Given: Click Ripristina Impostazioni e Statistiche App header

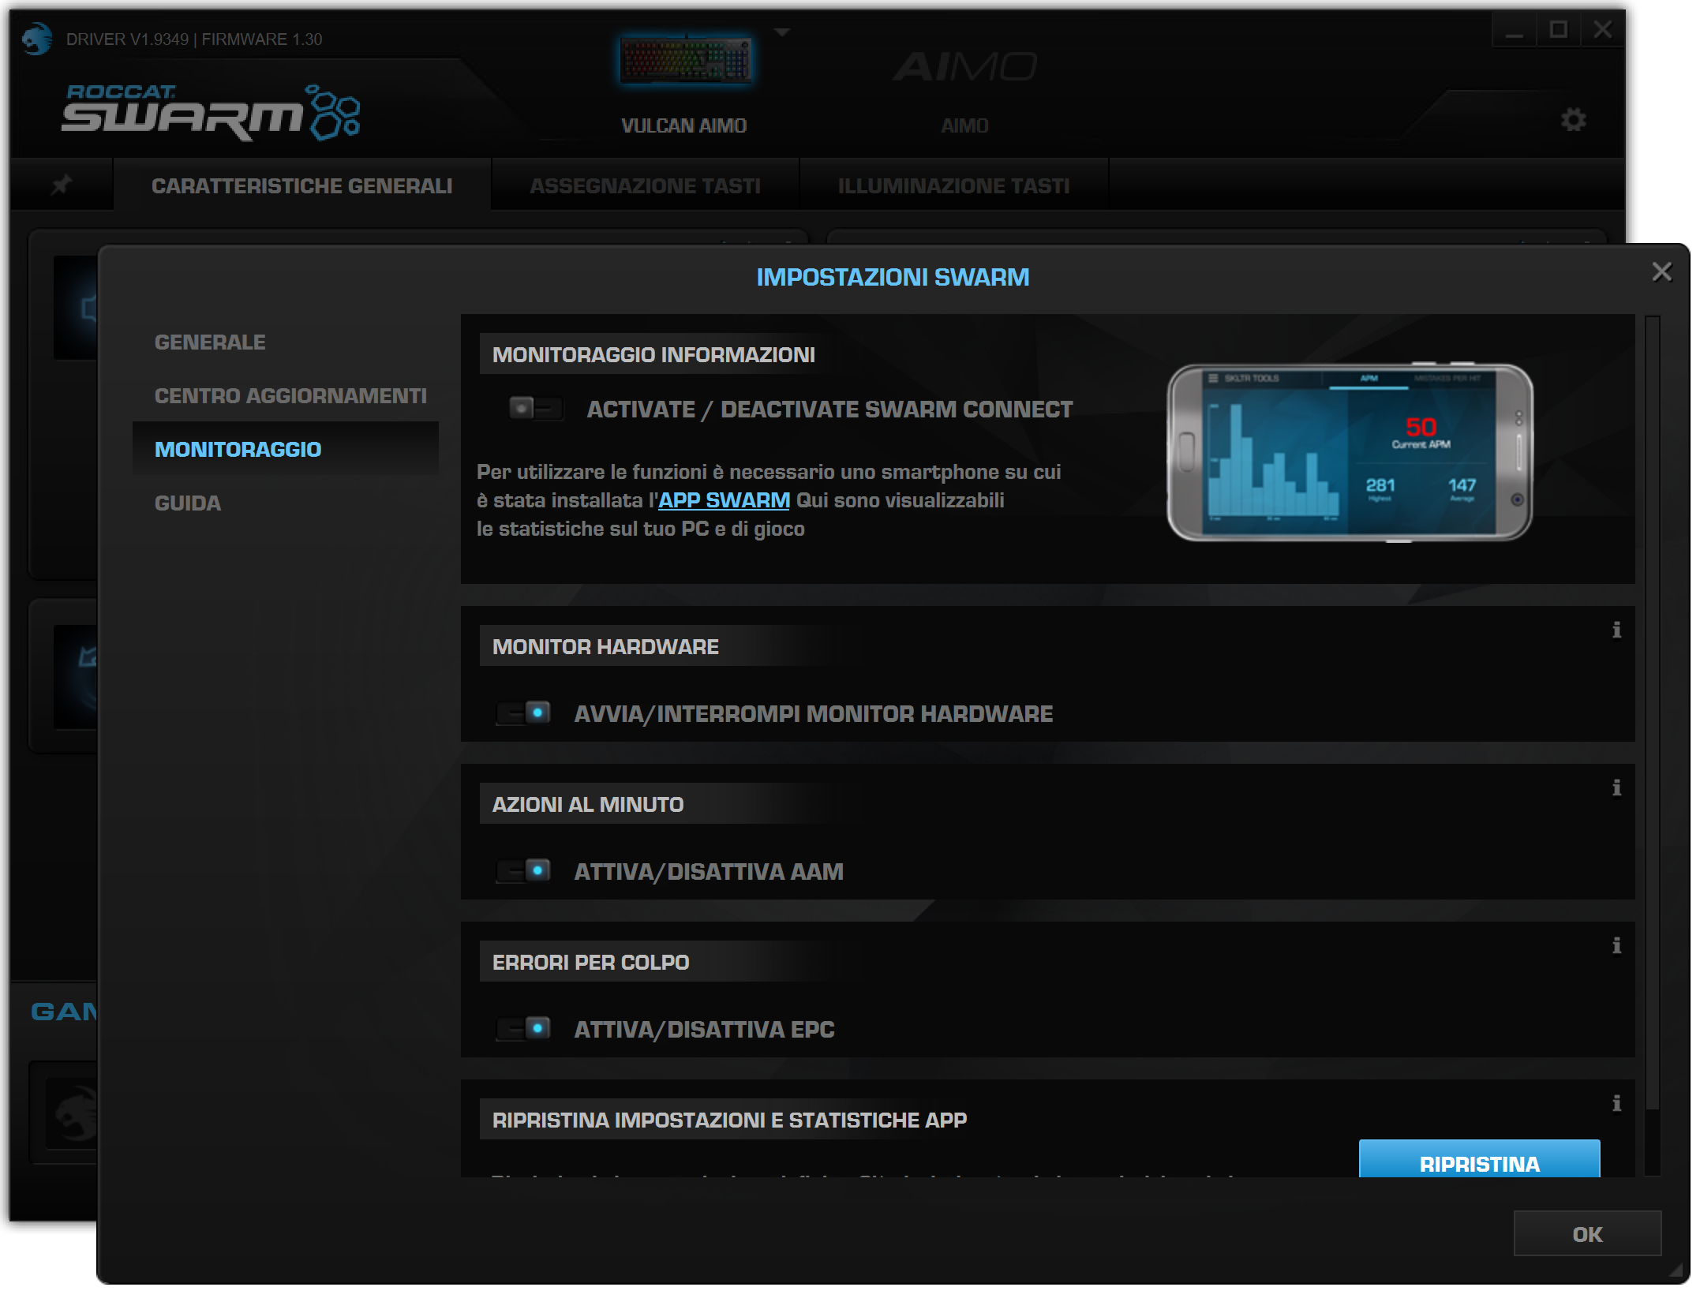Looking at the screenshot, I should click(x=729, y=1120).
